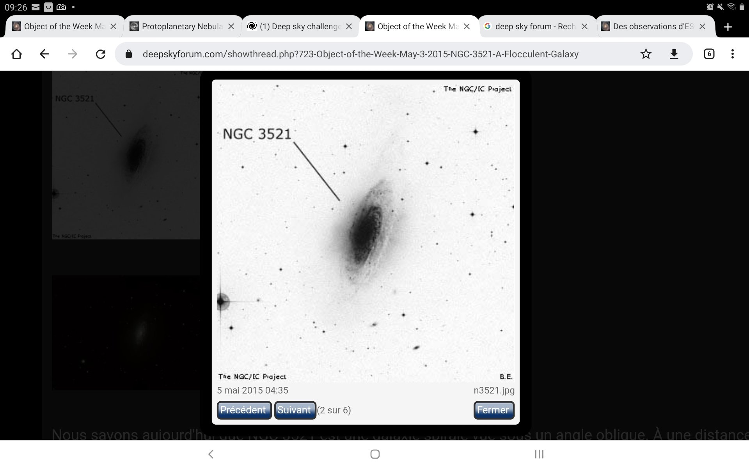Tap the browser home icon
Image resolution: width=749 pixels, height=468 pixels.
[16, 54]
